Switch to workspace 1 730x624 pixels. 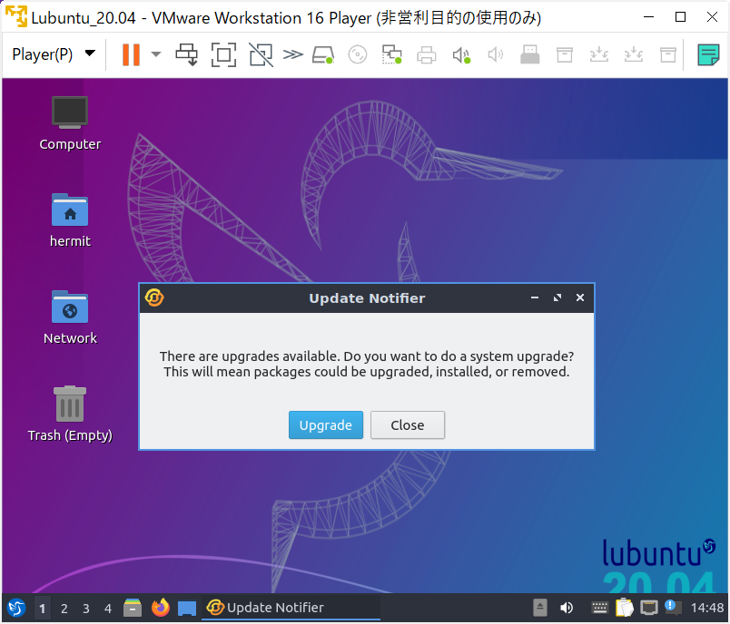(x=42, y=609)
